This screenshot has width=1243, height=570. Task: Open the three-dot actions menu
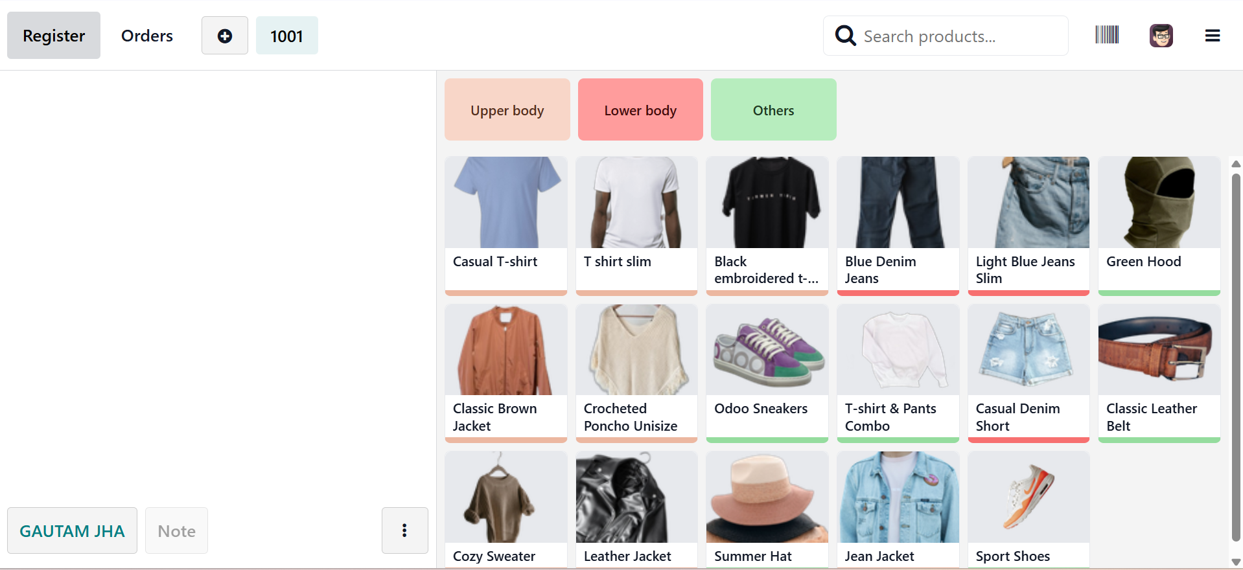[404, 530]
